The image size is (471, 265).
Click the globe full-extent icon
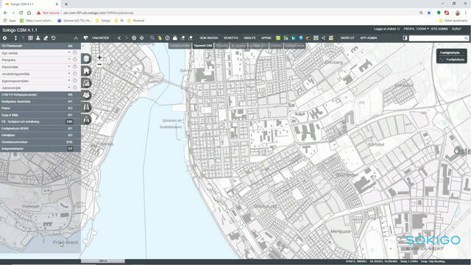pos(134,38)
